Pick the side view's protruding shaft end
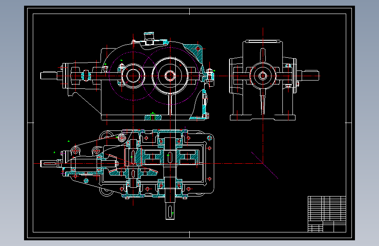Image resolution: width=379 pixels, height=246 pixels. [310, 76]
